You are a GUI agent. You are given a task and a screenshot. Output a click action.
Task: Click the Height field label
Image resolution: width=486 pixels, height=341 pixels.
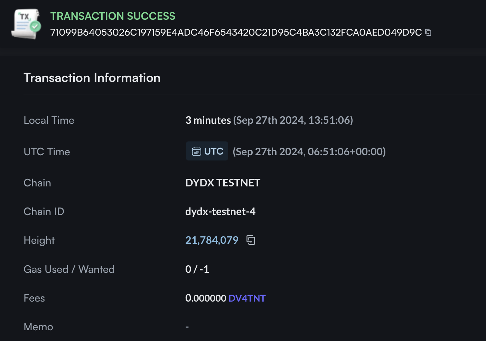click(39, 240)
